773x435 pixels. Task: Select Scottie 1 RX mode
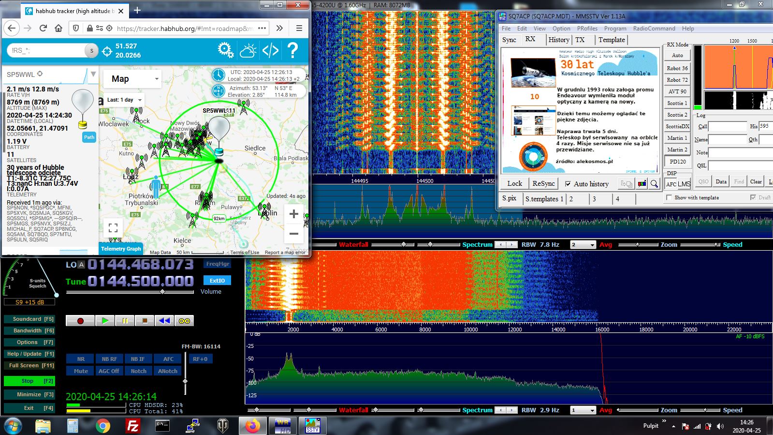(677, 103)
